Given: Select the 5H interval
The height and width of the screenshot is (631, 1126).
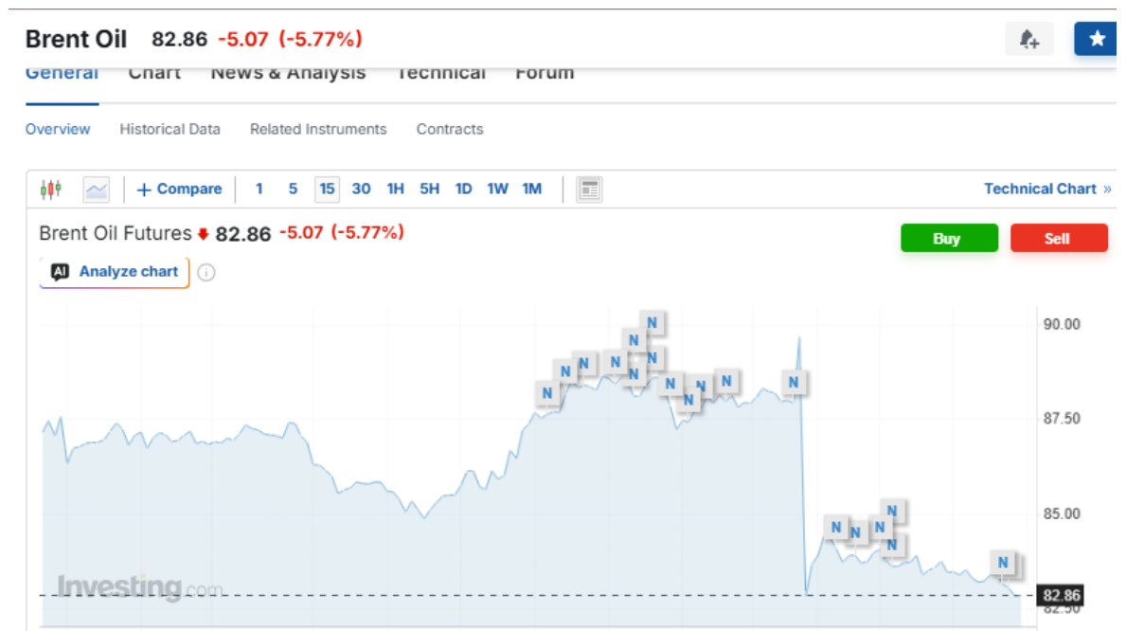Looking at the screenshot, I should [429, 189].
